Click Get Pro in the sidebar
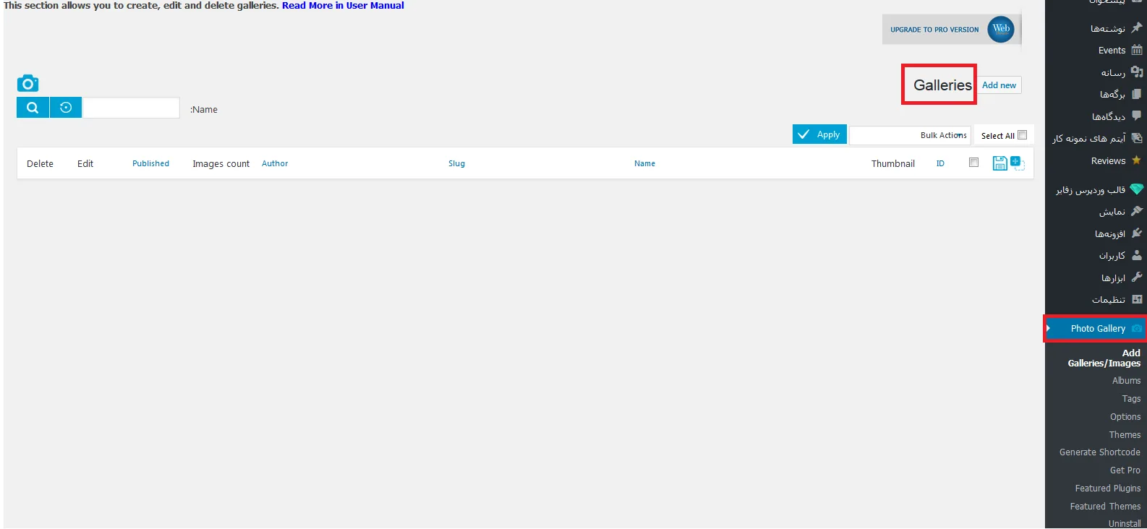Viewport: 1147px width, 529px height. click(1125, 470)
